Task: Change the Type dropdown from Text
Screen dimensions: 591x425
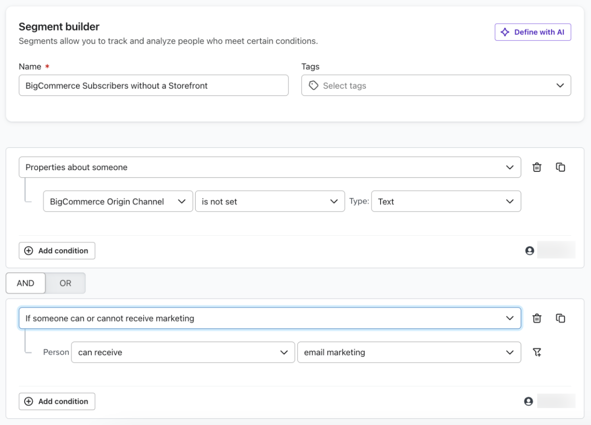Action: coord(446,202)
